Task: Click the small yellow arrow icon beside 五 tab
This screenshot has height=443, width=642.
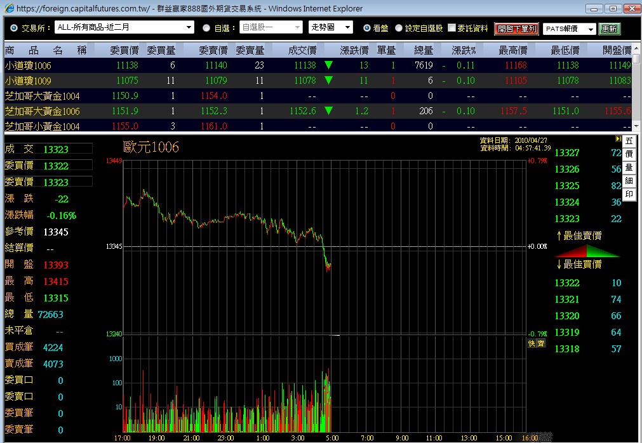Action: (619, 139)
